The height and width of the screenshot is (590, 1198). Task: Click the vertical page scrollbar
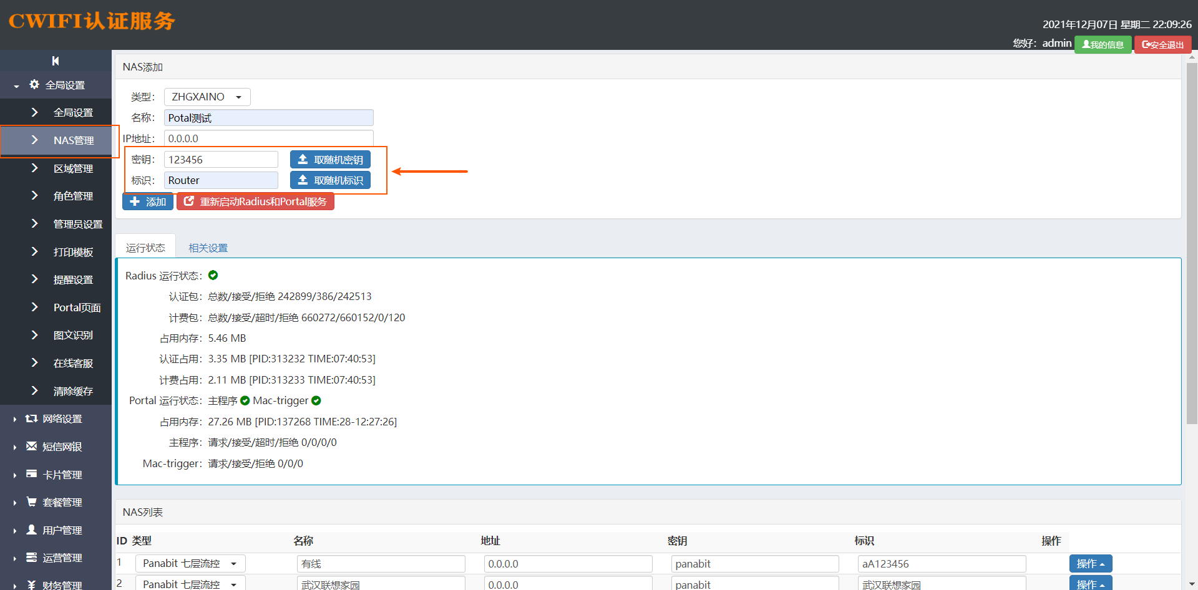tap(1192, 249)
